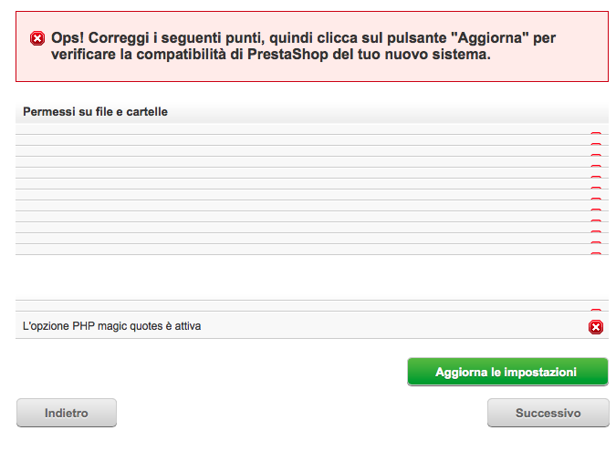The width and height of the screenshot is (616, 451).
Task: Click the red X beside PHP magic quotes
Action: [596, 327]
